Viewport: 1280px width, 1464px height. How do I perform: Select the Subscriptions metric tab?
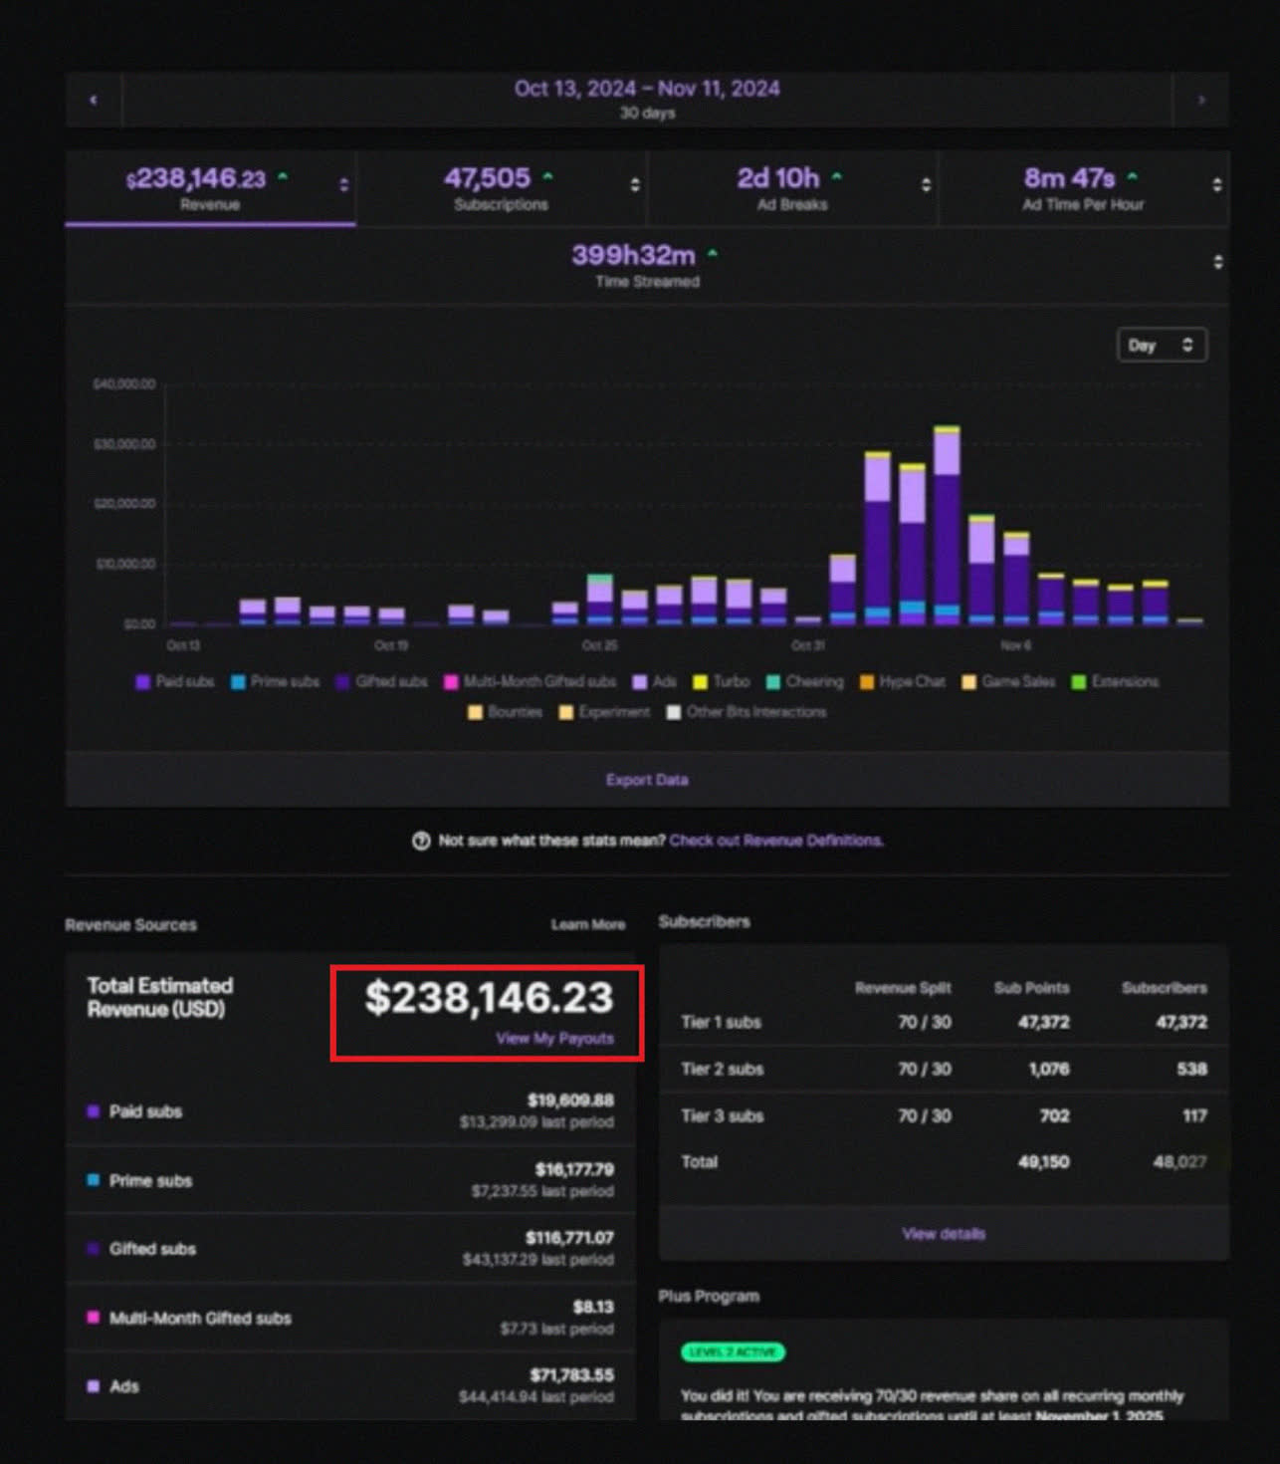coord(501,188)
